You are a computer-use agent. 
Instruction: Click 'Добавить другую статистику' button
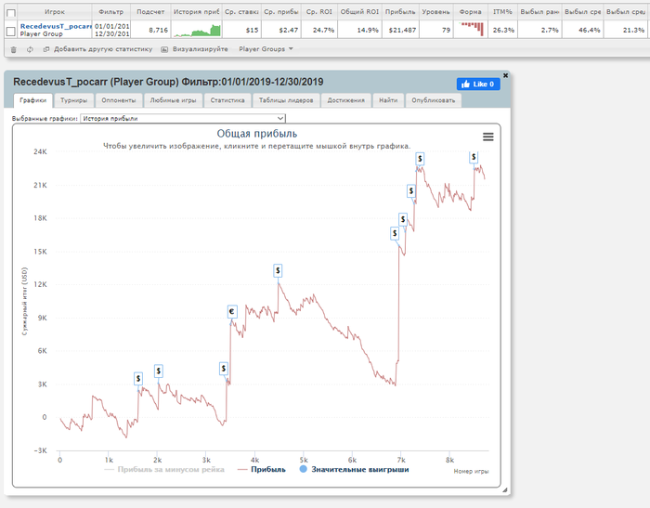click(x=98, y=49)
